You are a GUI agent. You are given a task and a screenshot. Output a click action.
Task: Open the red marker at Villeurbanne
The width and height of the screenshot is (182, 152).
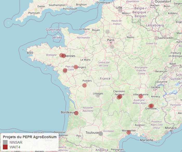coord(141,96)
